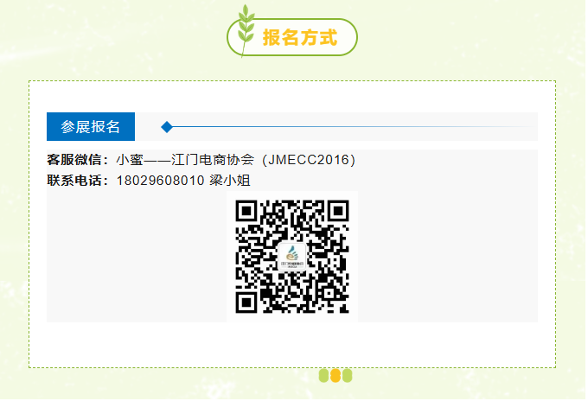Click the contact name 梁小姐
Image resolution: width=588 pixels, height=401 pixels.
(x=231, y=181)
